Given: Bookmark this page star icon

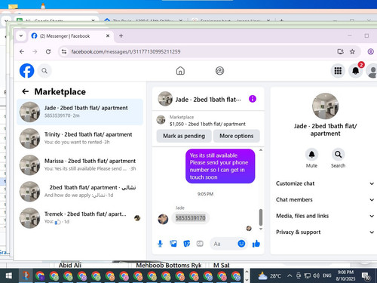Looking at the screenshot, I should pyautogui.click(x=352, y=51).
